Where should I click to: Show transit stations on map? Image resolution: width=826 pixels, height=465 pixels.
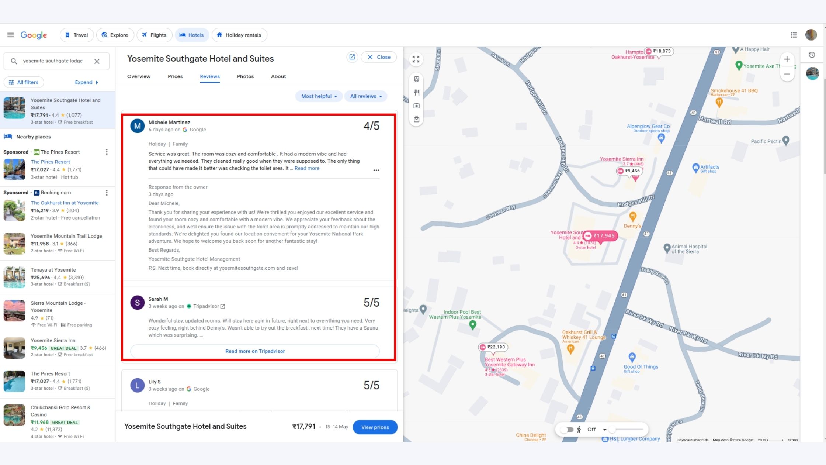(416, 79)
